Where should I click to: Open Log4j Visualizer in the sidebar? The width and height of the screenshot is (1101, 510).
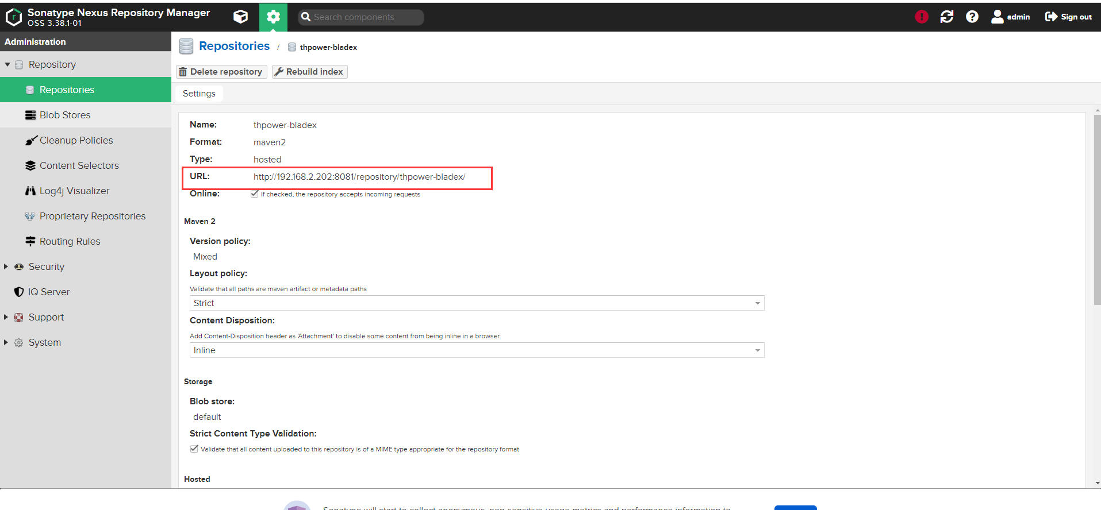click(x=86, y=191)
